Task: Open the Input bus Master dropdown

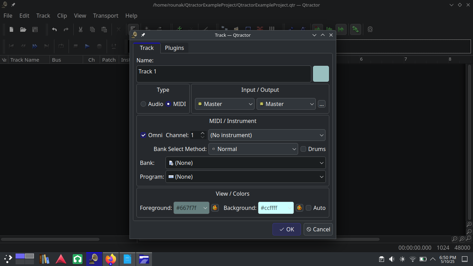Action: tap(225, 104)
